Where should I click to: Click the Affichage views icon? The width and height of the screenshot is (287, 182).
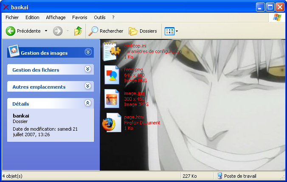(169, 31)
